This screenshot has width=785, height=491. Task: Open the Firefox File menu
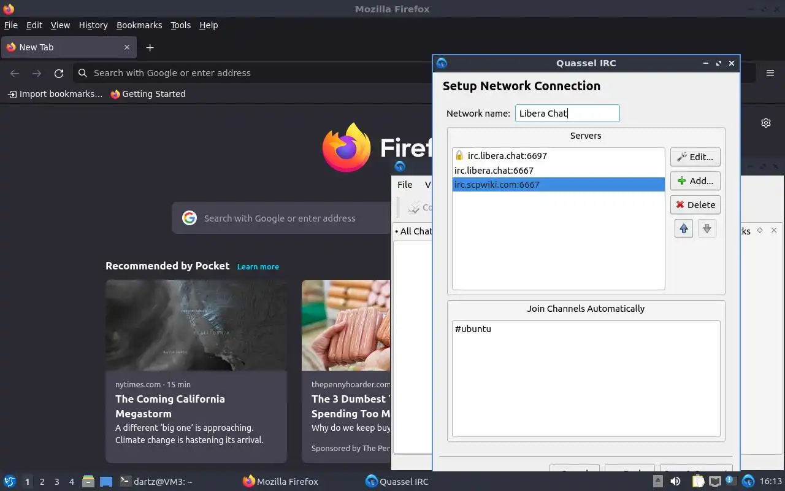11,25
